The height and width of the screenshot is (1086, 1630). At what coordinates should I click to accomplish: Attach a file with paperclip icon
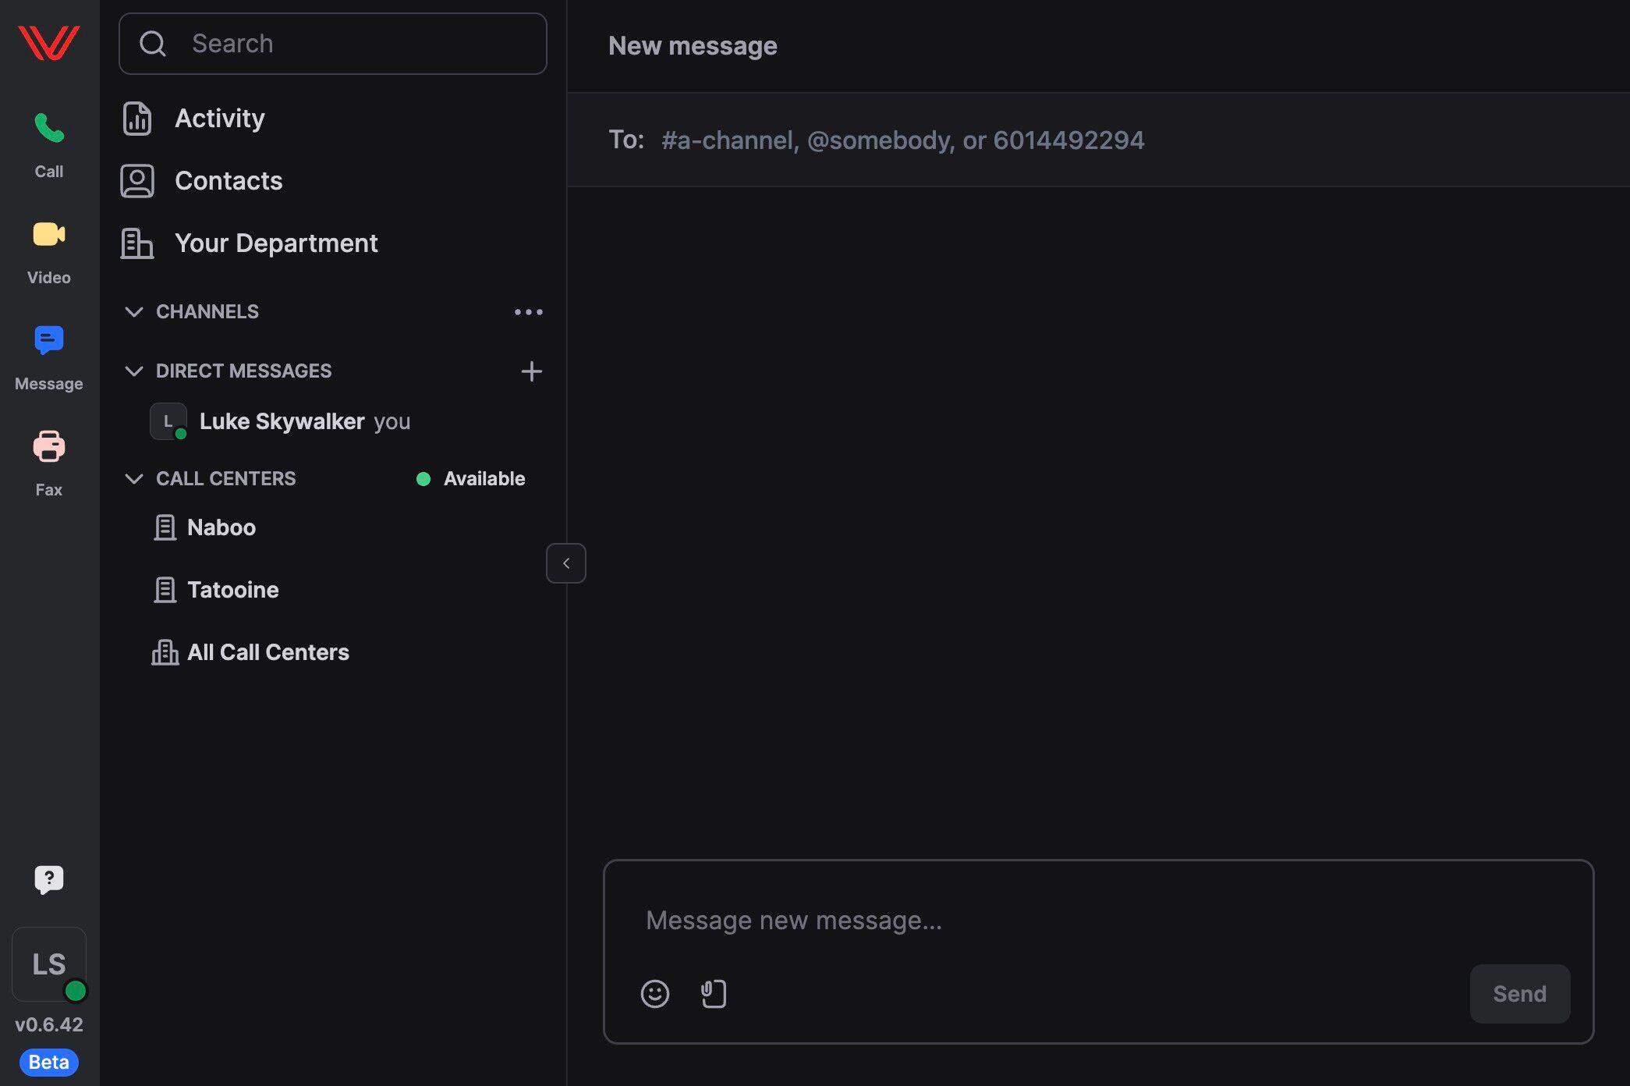click(x=713, y=993)
